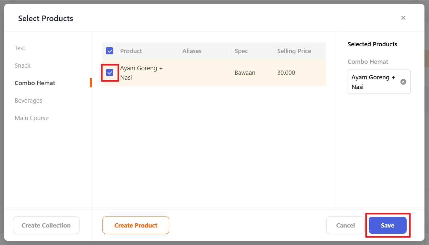Select the Combo Hemat collection
This screenshot has height=245, width=429.
click(35, 83)
